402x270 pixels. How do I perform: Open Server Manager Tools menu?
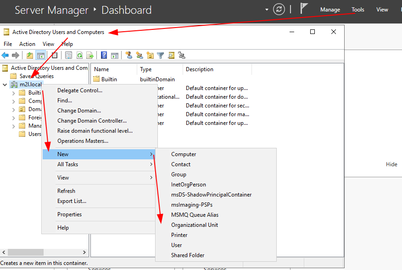coord(357,10)
